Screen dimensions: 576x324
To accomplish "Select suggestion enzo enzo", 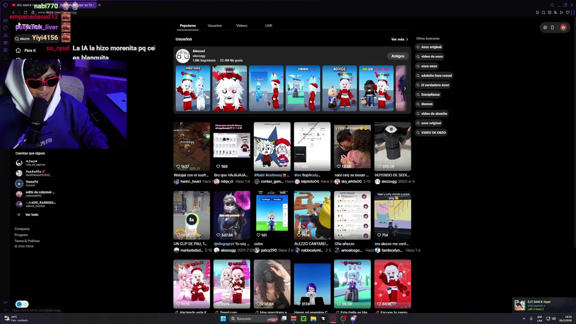I will pos(427,66).
